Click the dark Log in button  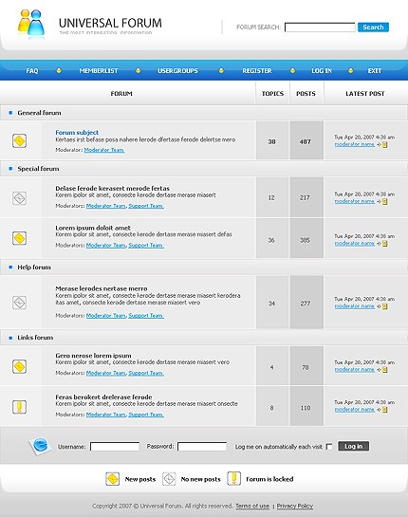(353, 446)
